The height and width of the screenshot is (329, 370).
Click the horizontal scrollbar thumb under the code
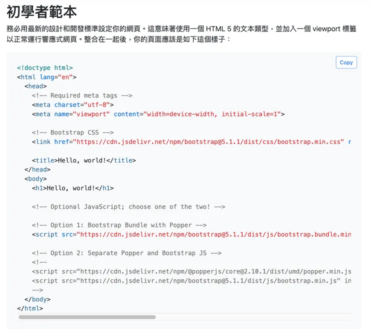click(87, 317)
